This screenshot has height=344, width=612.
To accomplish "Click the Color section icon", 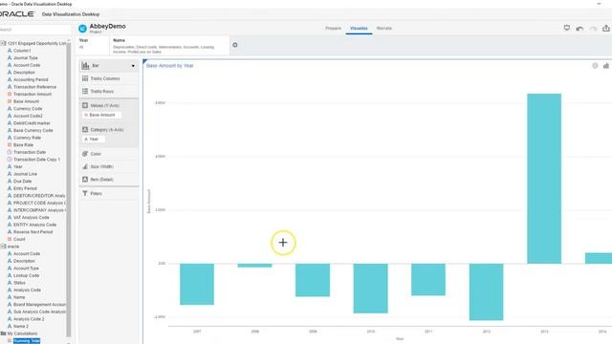I will (85, 154).
